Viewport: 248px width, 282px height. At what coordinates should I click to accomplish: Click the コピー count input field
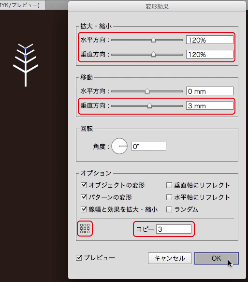point(174,229)
